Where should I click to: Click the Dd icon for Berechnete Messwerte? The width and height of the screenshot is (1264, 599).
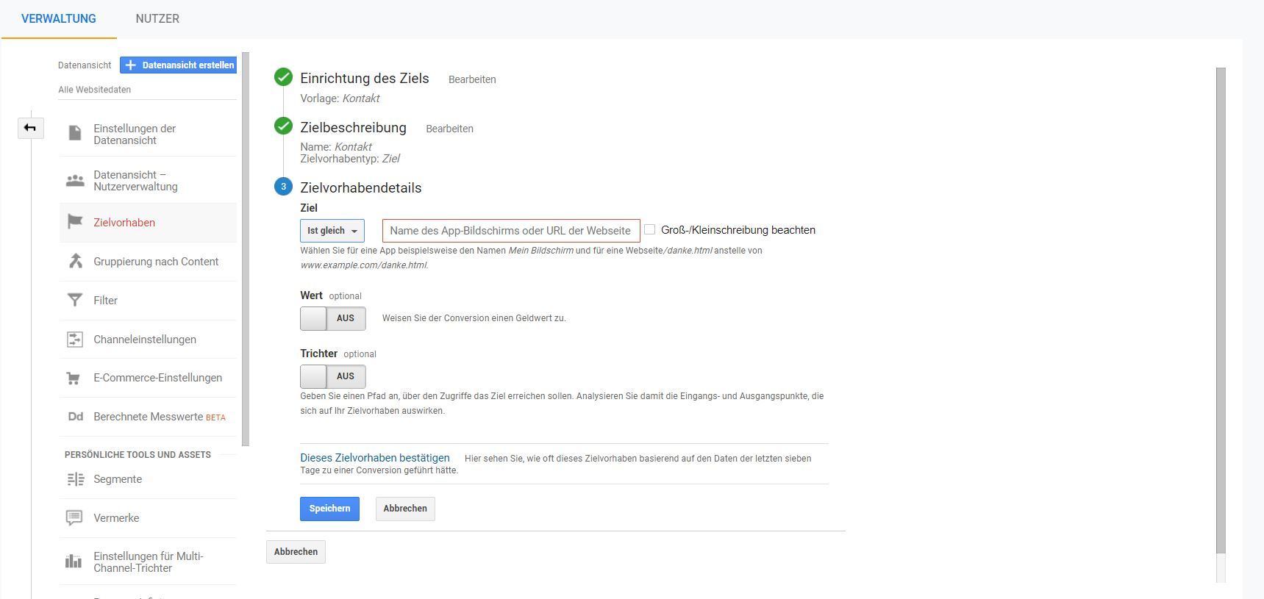(76, 417)
